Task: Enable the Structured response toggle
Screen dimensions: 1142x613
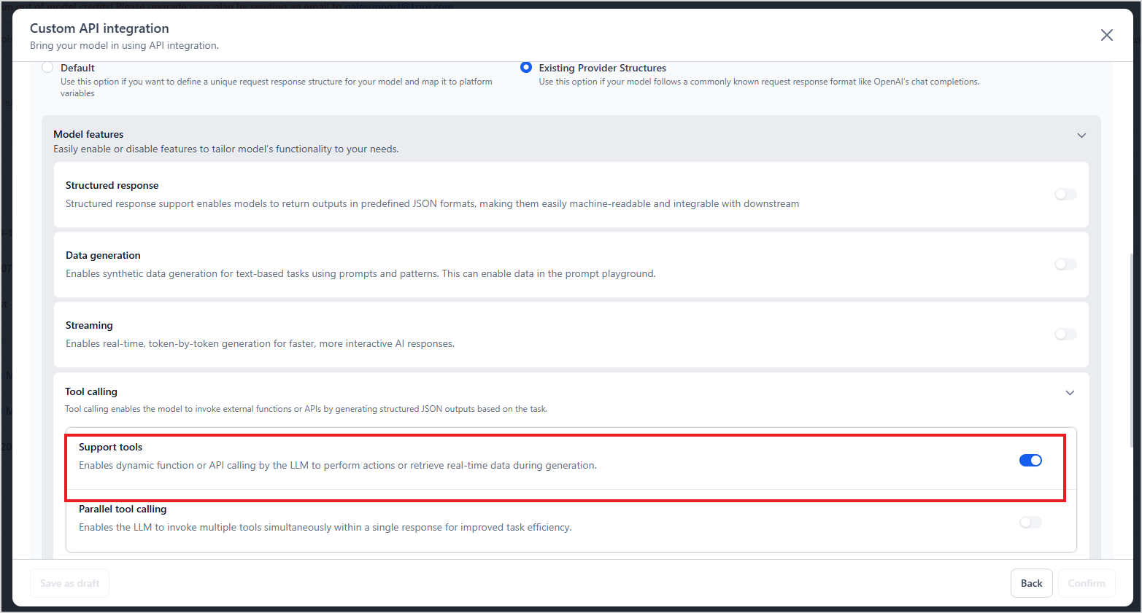Action: point(1065,195)
